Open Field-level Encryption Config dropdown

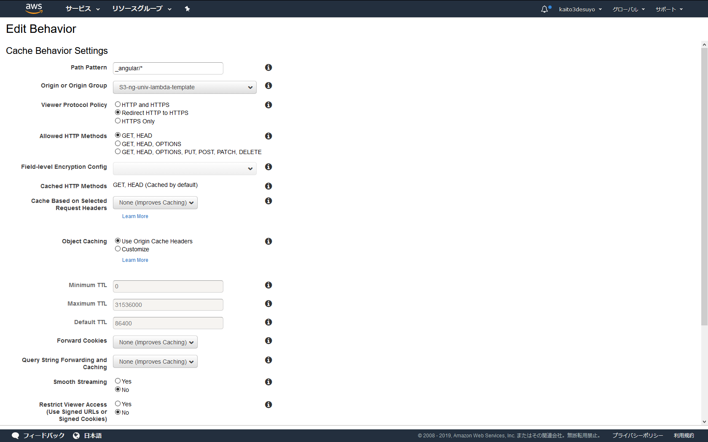[x=185, y=168]
